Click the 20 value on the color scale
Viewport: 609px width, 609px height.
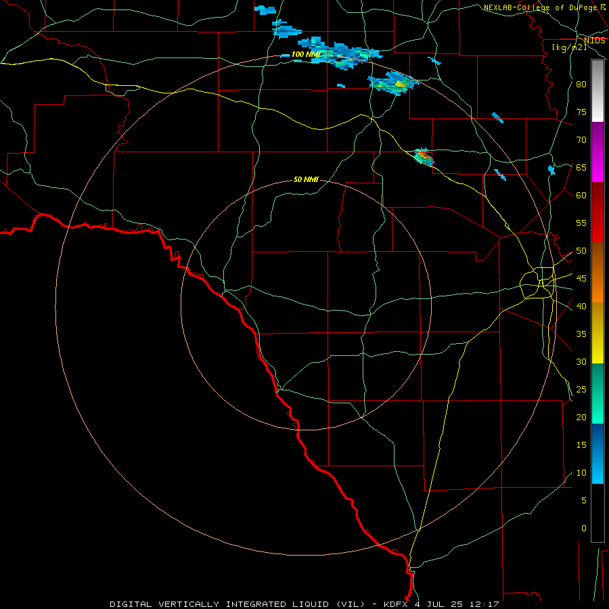581,417
